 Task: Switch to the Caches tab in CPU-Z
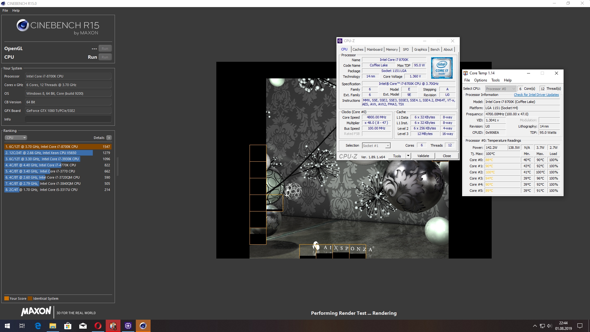358,49
